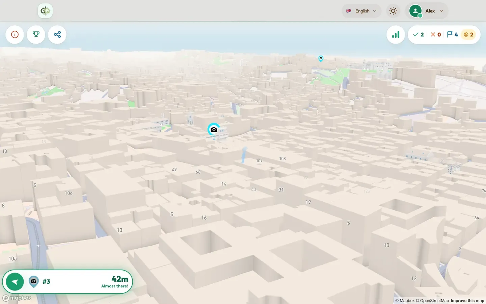The height and width of the screenshot is (304, 486).
Task: Click the Improve this map link
Action: [467, 301]
